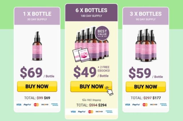This screenshot has width=183, height=121.
Task: Click BUY NOW for the 1 bottle package
Action: 37,87
